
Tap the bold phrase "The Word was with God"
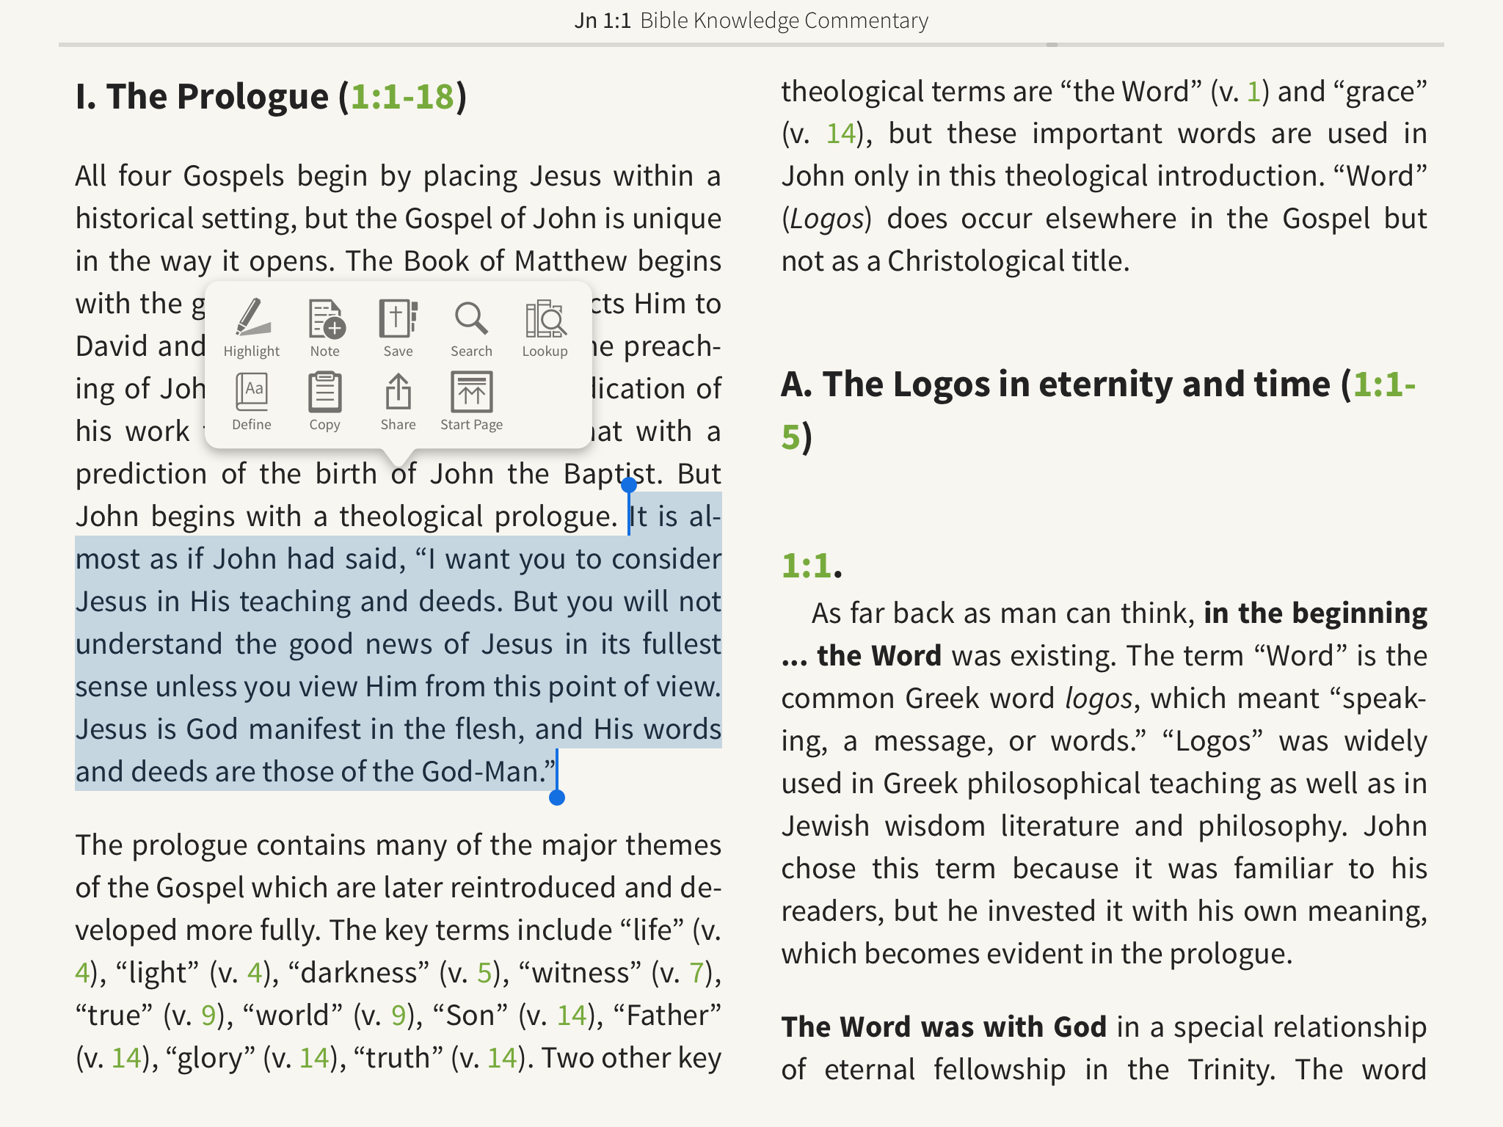point(944,1027)
